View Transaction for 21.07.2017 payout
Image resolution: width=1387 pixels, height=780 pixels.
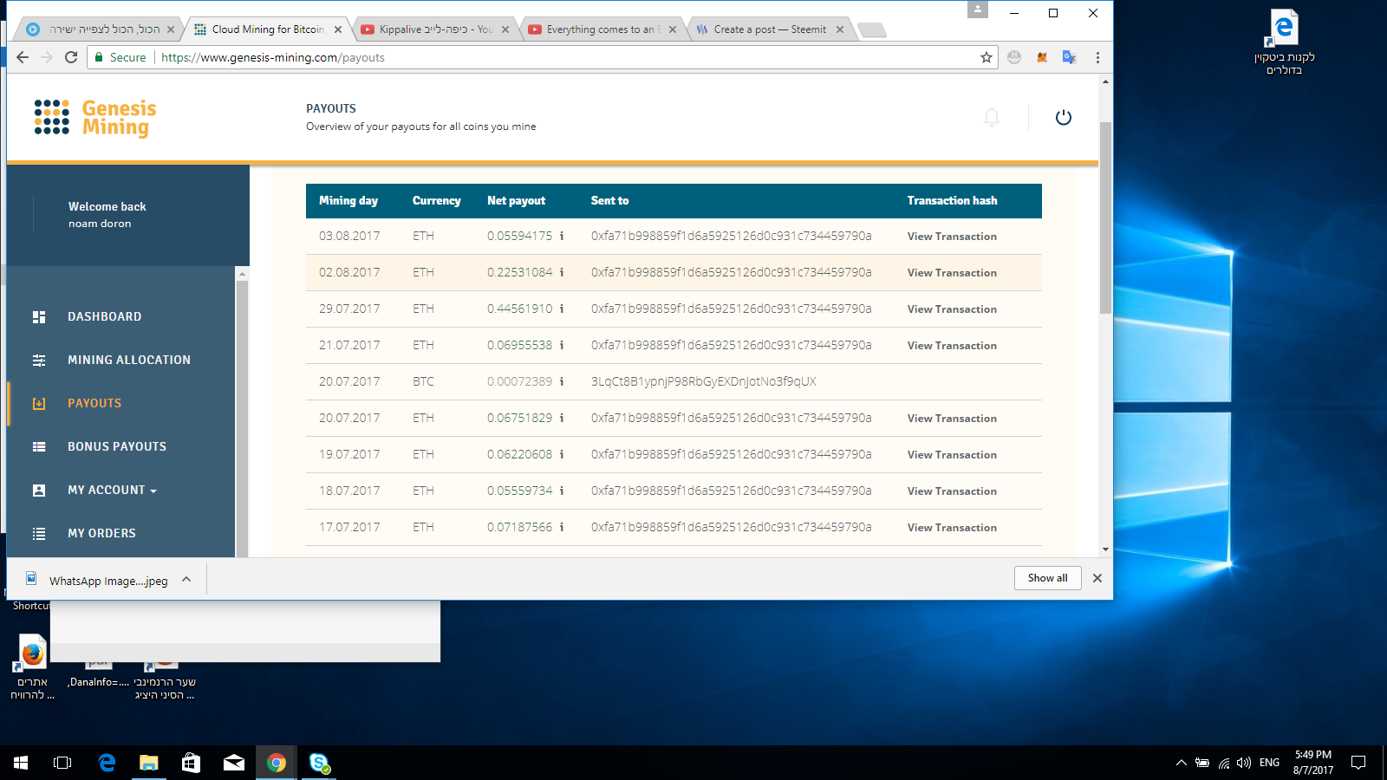pyautogui.click(x=952, y=346)
